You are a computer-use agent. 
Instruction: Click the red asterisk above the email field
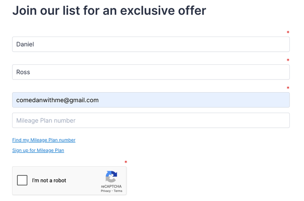(288, 88)
